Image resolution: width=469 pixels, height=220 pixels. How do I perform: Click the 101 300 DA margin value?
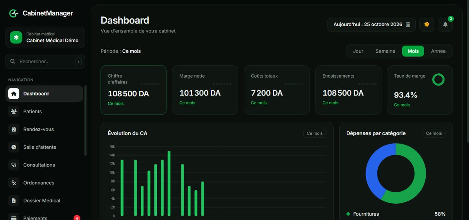[200, 93]
